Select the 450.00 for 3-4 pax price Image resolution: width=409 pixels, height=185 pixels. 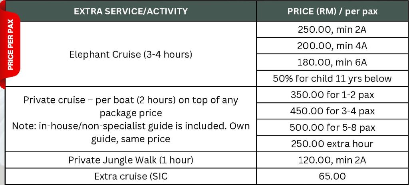332,111
